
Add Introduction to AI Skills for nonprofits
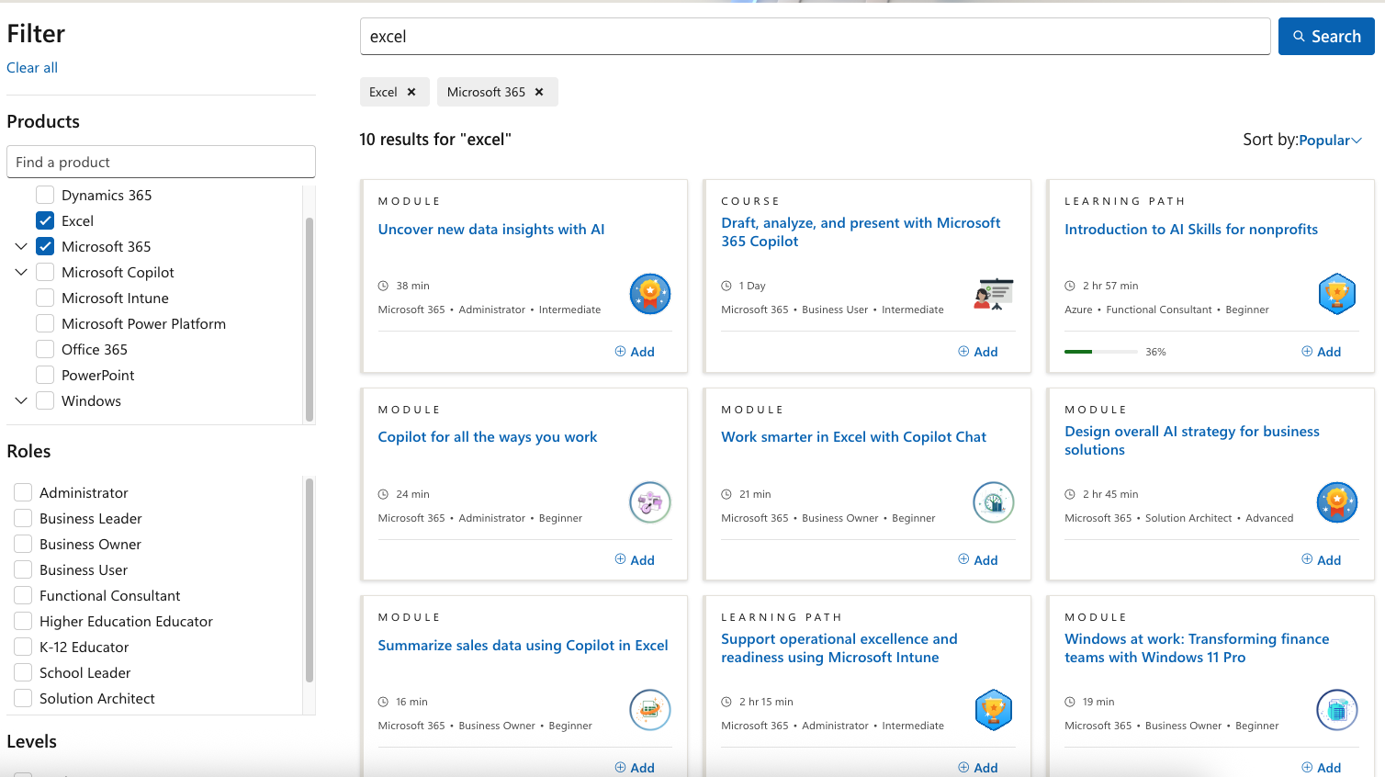click(1322, 352)
